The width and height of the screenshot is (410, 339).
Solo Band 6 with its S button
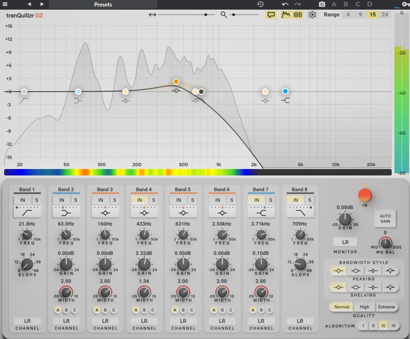[231, 200]
